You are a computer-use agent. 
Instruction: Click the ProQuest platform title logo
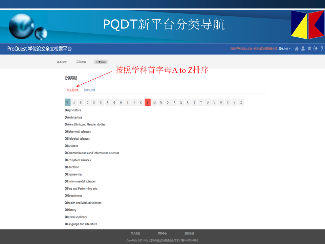40,49
